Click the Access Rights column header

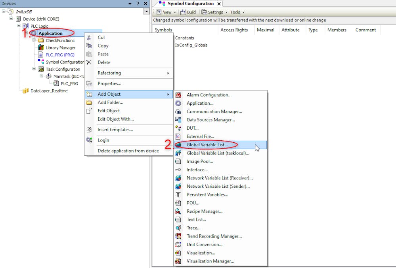tap(234, 30)
